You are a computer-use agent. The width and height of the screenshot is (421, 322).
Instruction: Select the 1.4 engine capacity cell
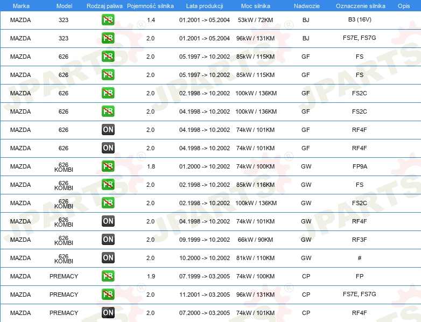tap(151, 20)
